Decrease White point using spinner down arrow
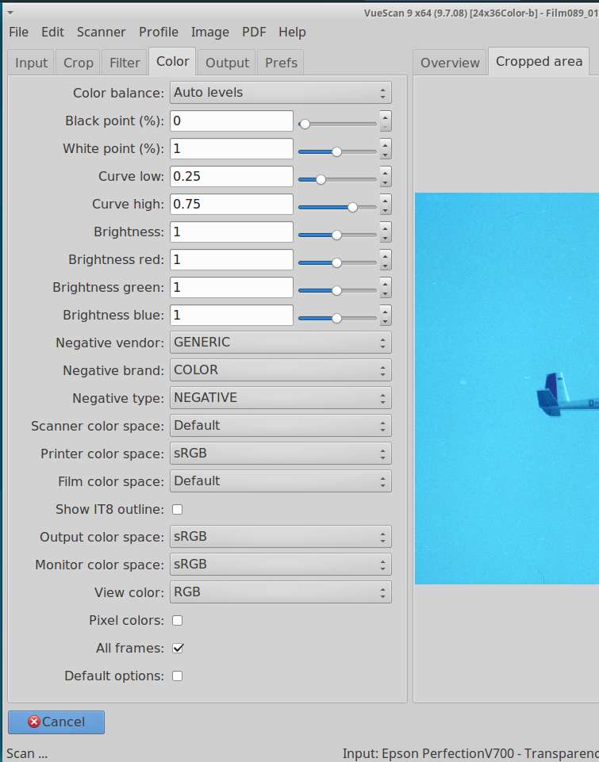Image resolution: width=599 pixels, height=762 pixels. (x=386, y=154)
